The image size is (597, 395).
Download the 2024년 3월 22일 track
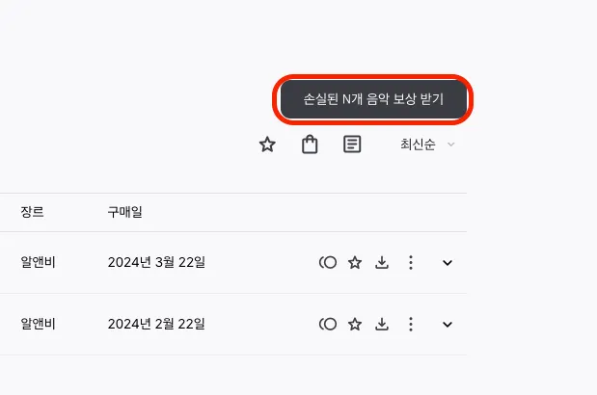point(382,262)
